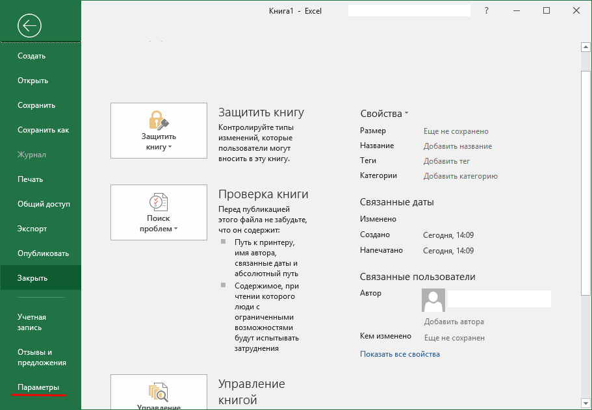Click the author avatar picture
This screenshot has width=592, height=410.
coord(433,300)
